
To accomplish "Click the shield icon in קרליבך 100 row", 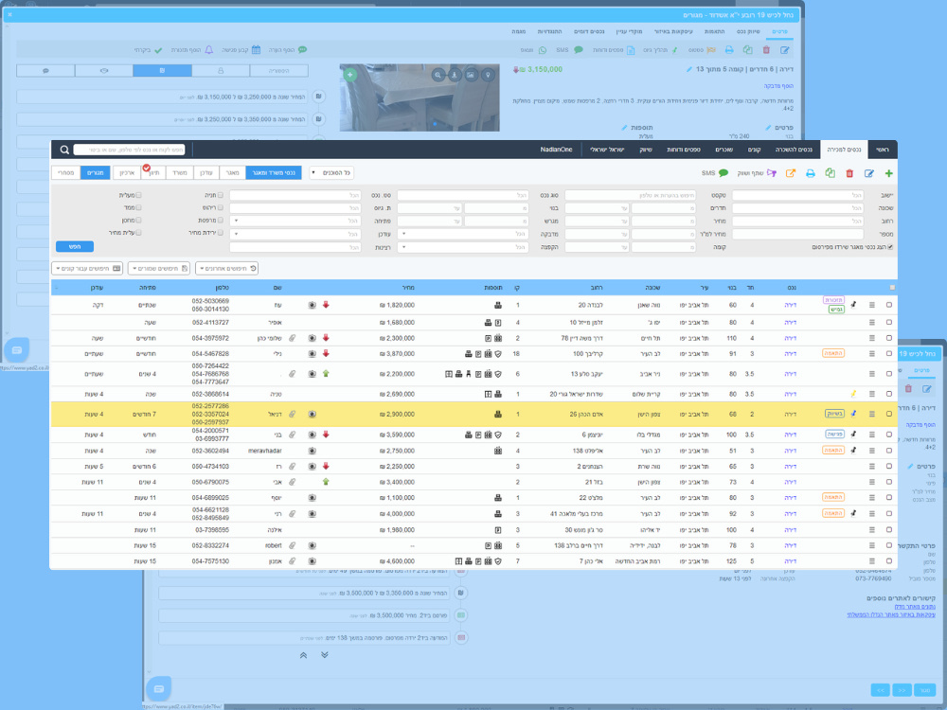I will 498,354.
